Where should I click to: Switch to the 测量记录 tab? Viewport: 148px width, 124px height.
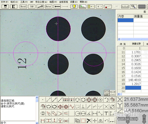[136, 44]
